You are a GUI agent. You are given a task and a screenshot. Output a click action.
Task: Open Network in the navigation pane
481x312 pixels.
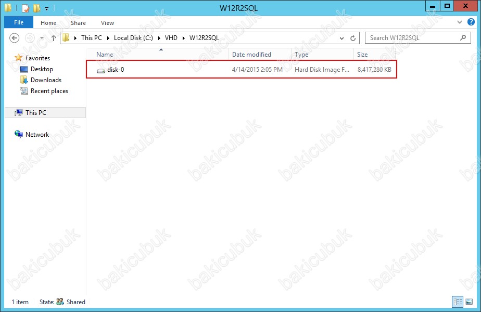point(37,135)
